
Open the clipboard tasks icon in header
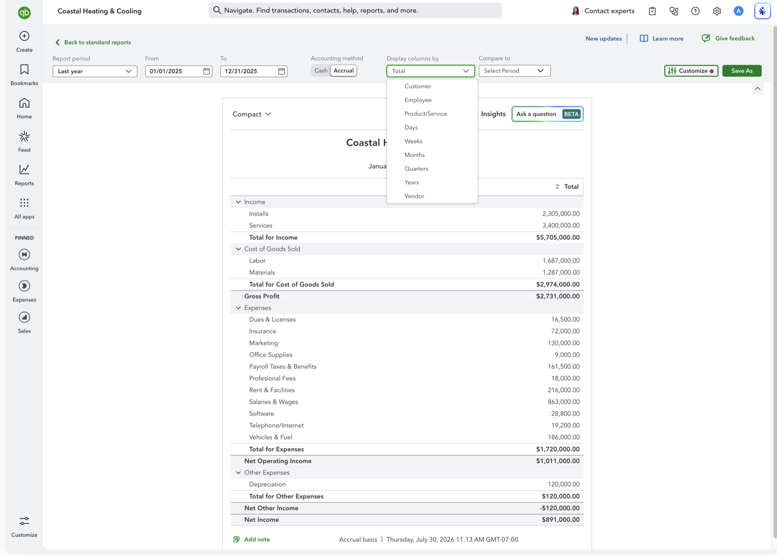tap(652, 11)
